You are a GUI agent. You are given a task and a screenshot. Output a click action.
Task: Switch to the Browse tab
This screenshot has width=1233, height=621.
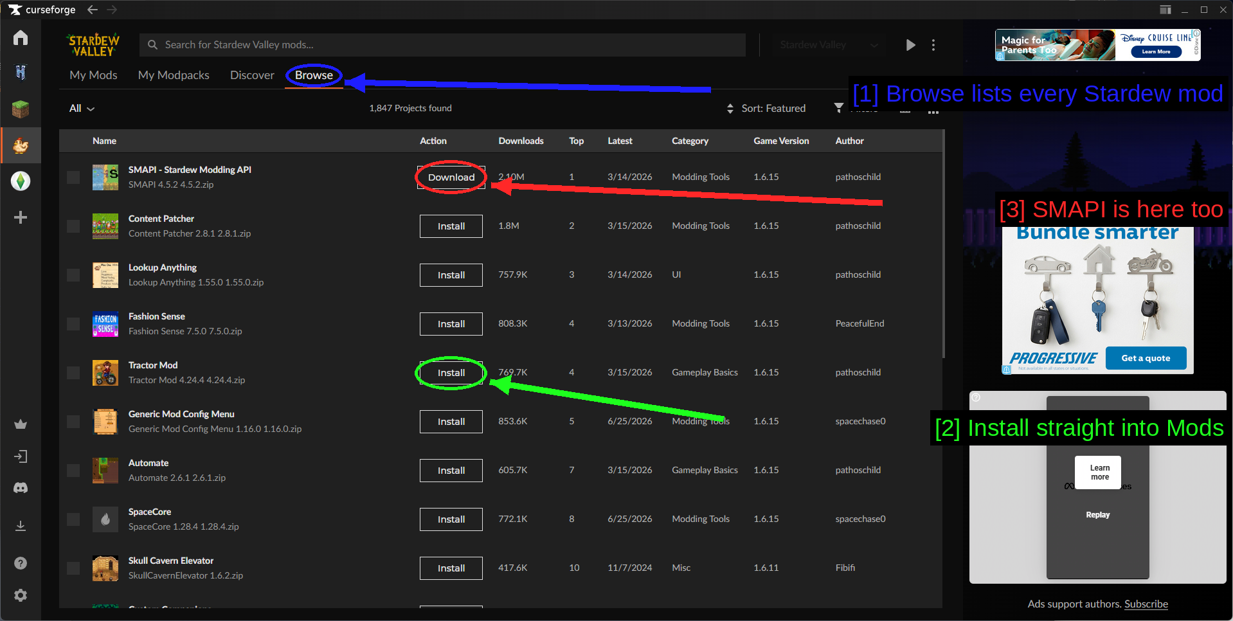(314, 75)
